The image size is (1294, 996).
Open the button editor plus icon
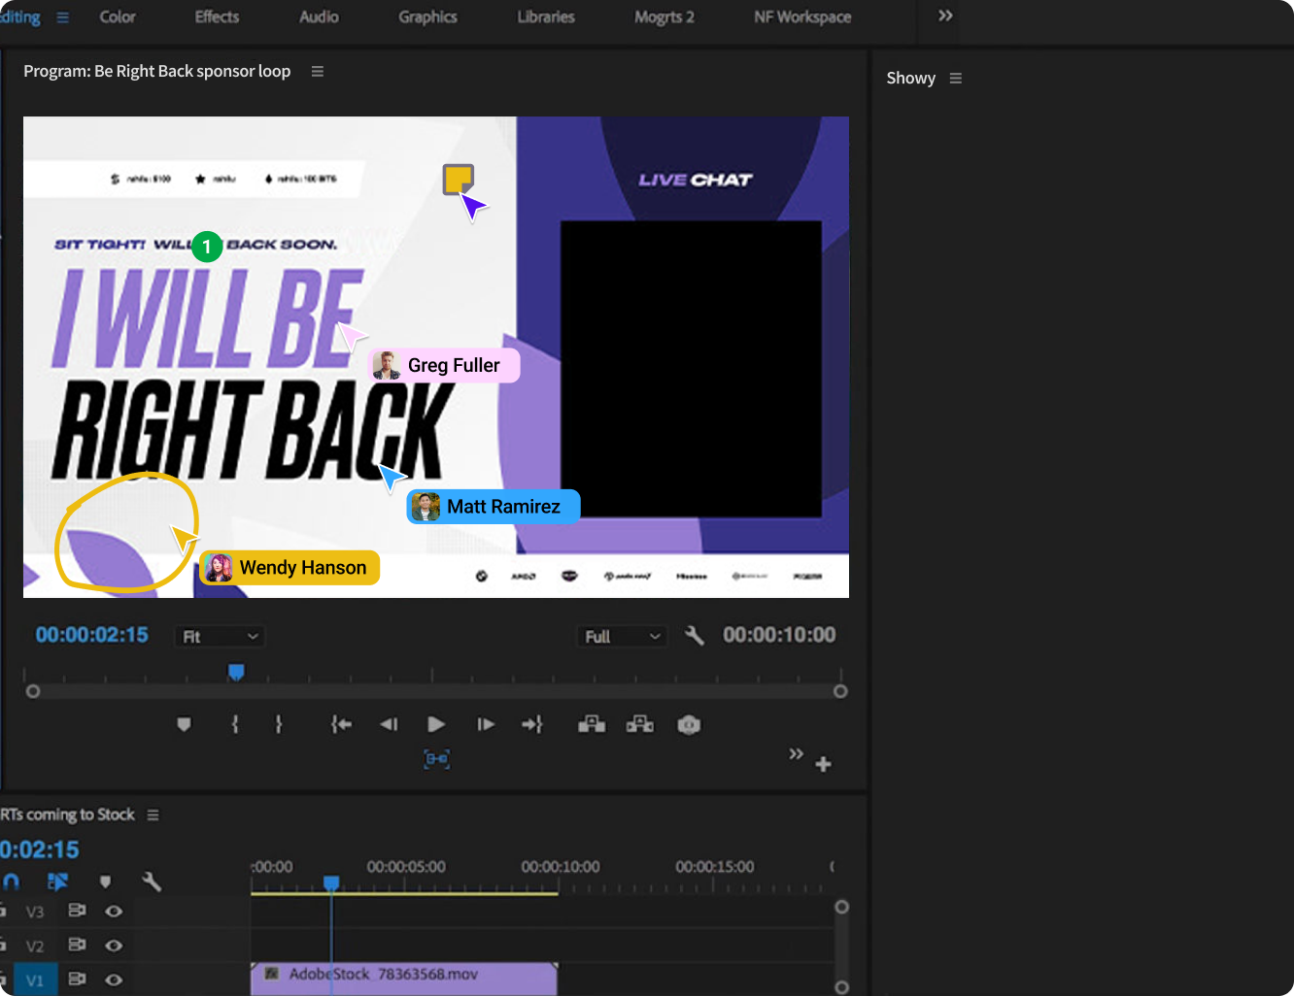824,764
